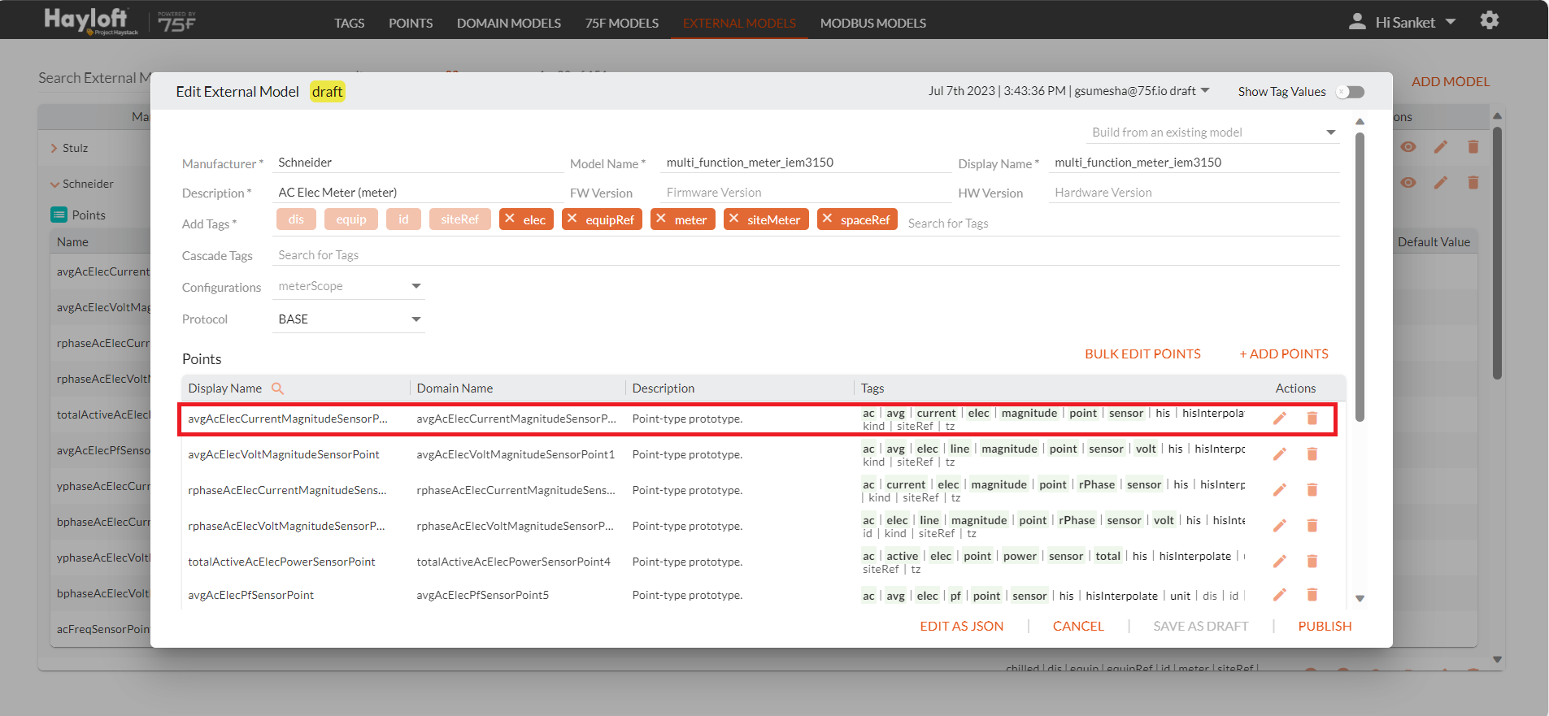
Task: Remove the elec tag chip
Action: [510, 219]
